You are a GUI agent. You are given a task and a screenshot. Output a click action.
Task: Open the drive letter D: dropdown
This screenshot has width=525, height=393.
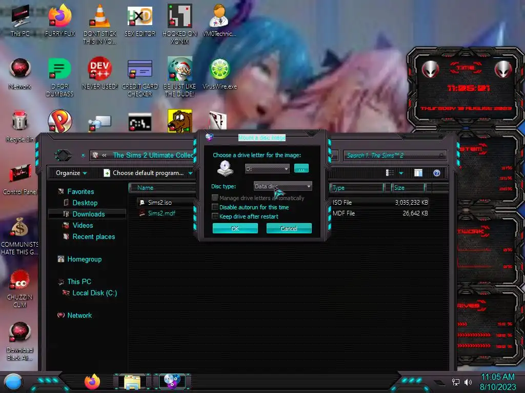tap(267, 169)
